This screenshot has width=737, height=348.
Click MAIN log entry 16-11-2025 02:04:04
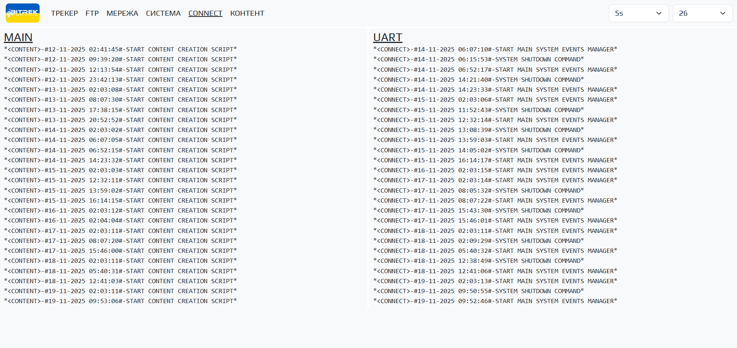(120, 221)
